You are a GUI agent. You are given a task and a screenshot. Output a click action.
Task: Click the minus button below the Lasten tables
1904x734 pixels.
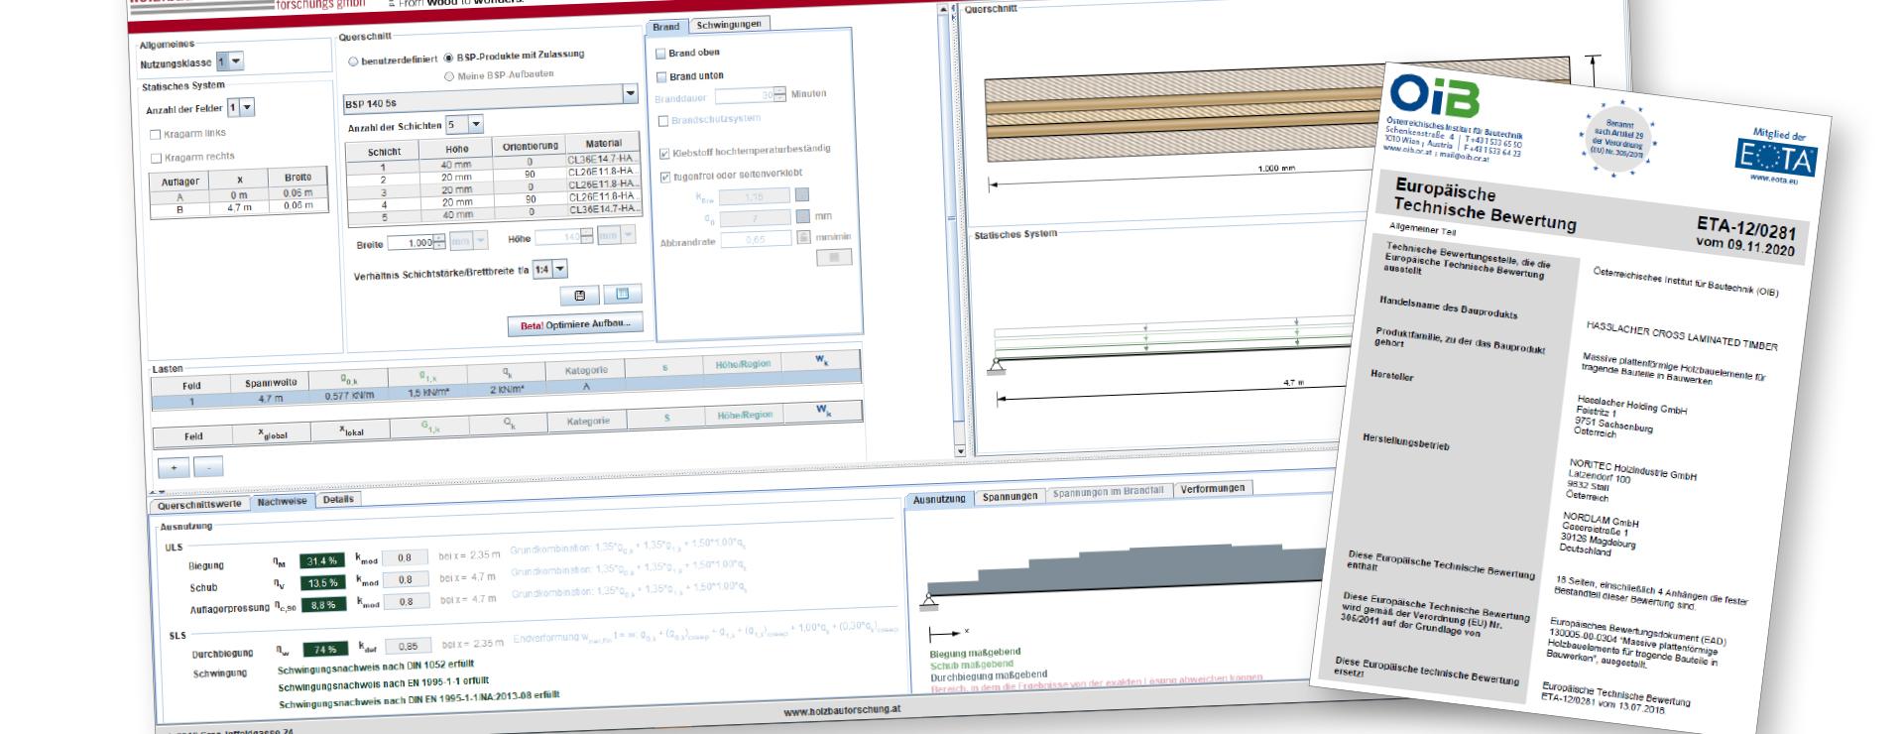pyautogui.click(x=208, y=467)
